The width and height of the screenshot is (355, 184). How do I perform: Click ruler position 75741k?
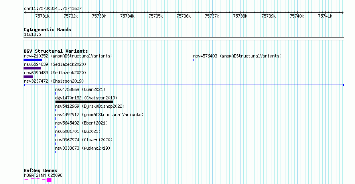click(x=325, y=16)
